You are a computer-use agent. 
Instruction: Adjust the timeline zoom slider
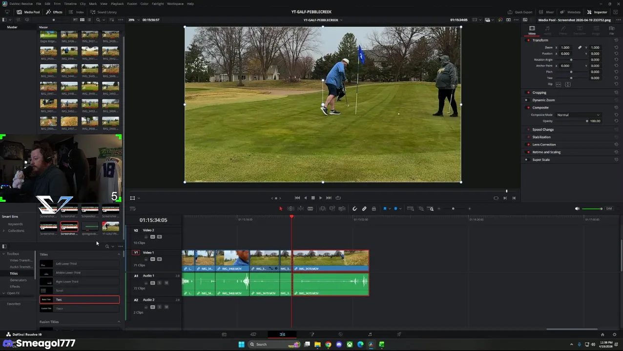[453, 209]
